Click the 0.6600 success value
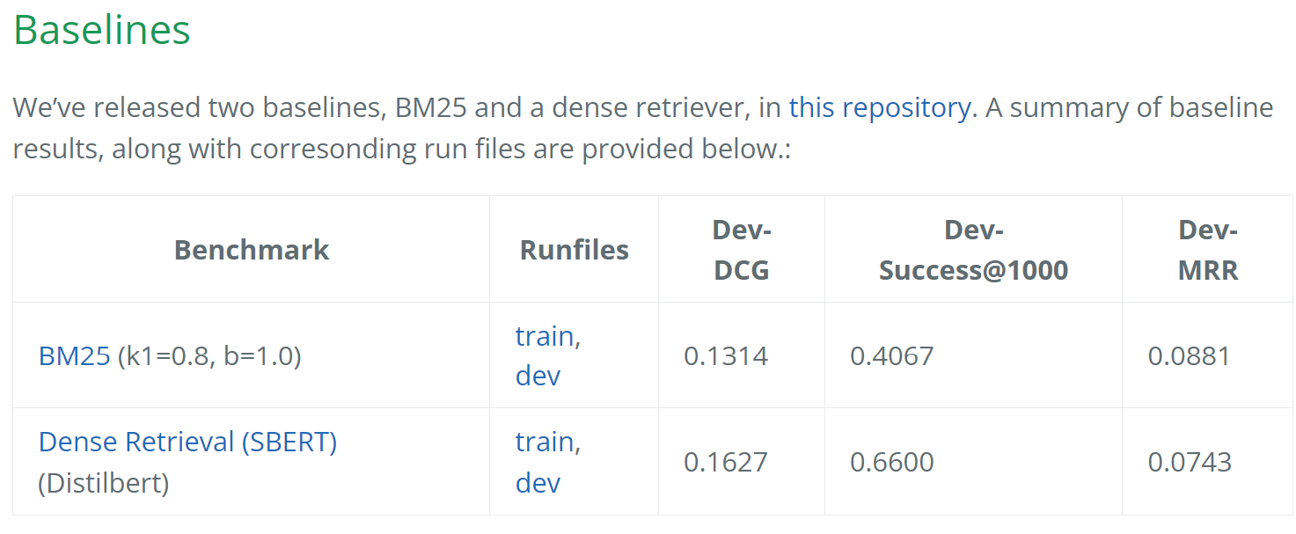 tap(891, 463)
